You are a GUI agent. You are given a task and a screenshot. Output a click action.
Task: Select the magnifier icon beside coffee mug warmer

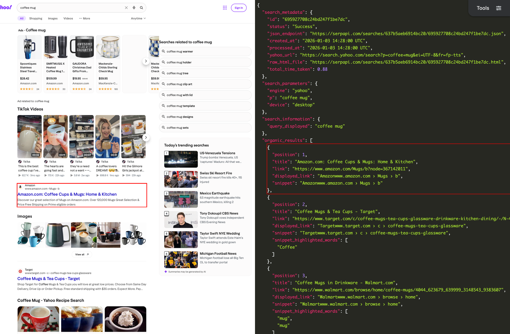[x=163, y=51]
